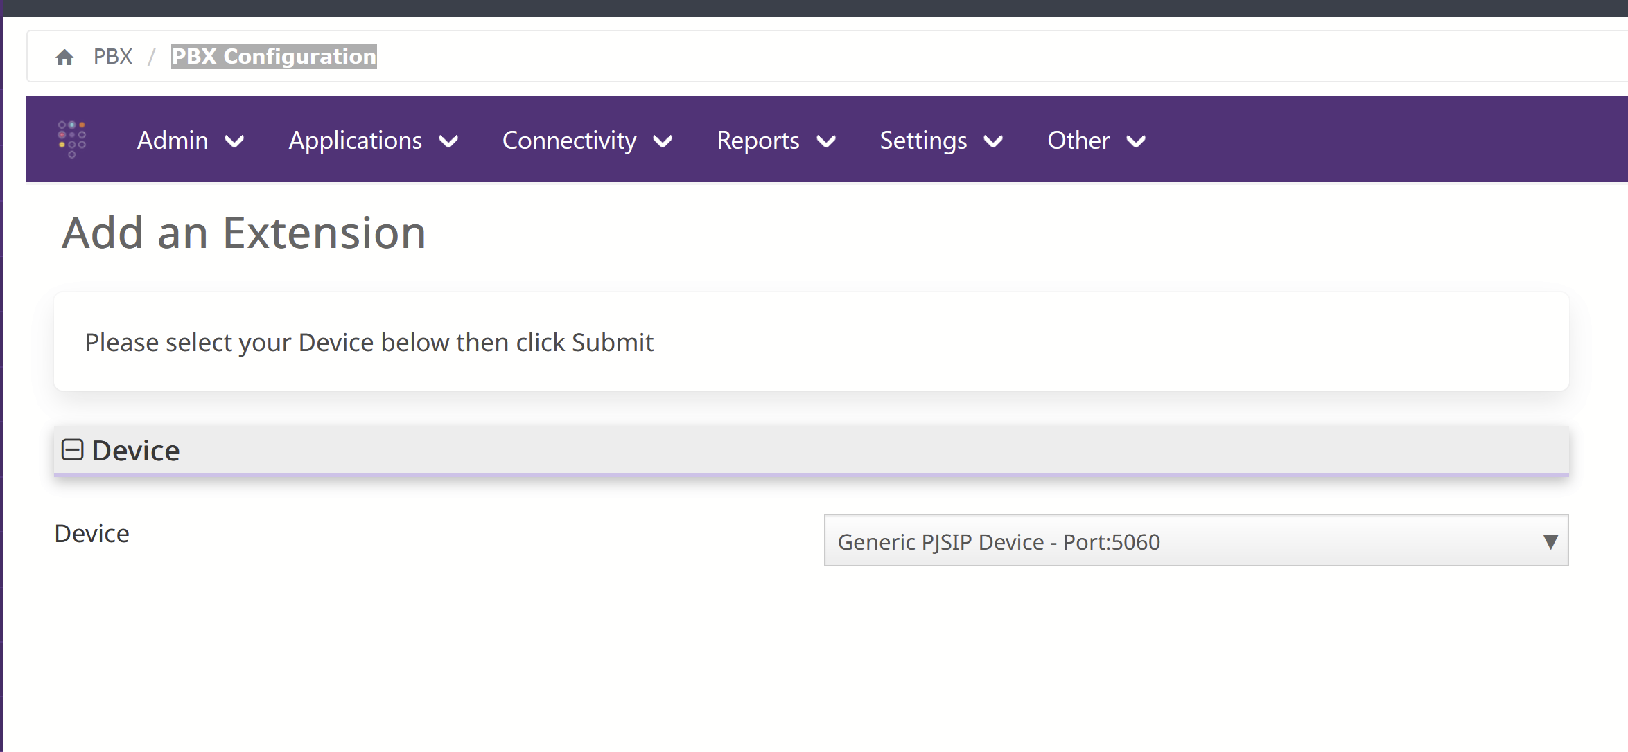Click the Device section header bar
This screenshot has width=1628, height=752.
tap(812, 451)
